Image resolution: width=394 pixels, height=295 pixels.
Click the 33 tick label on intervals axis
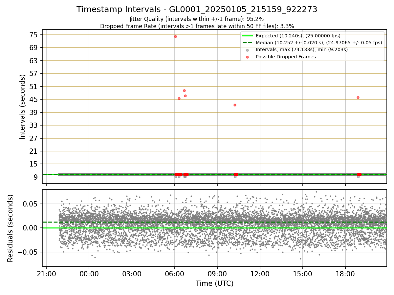pos(34,126)
